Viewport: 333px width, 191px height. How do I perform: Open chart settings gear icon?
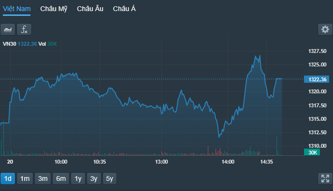325,29
